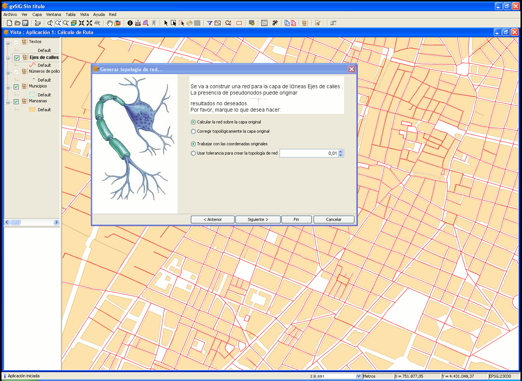The width and height of the screenshot is (522, 381).
Task: Click the Ejes de calles red line symbol
Action: 32,65
